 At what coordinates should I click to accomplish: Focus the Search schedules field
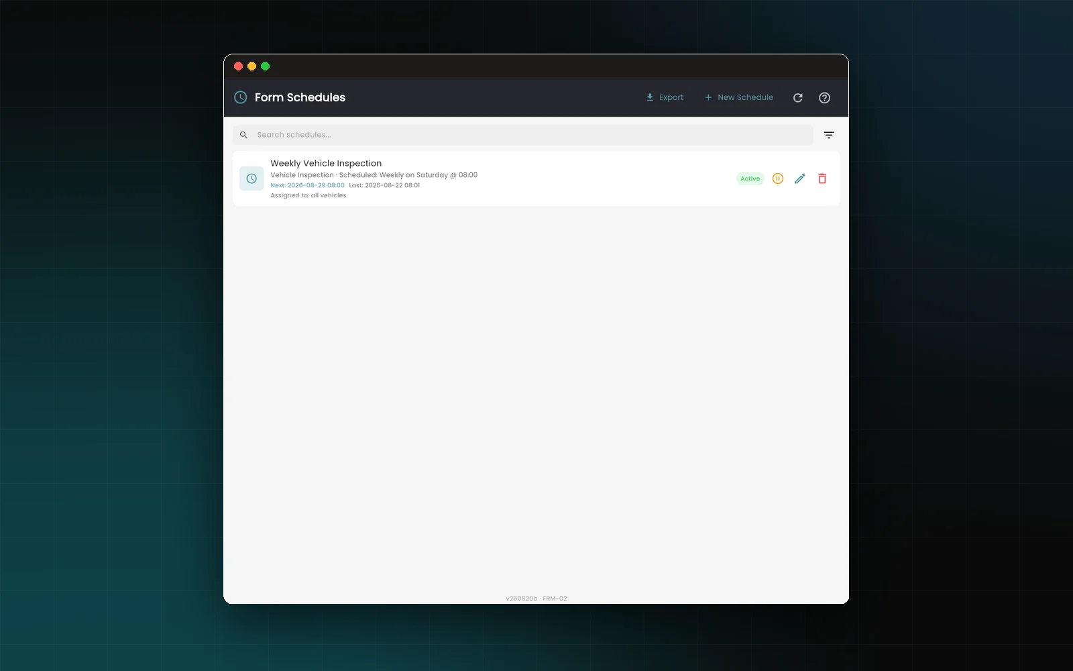coord(523,135)
